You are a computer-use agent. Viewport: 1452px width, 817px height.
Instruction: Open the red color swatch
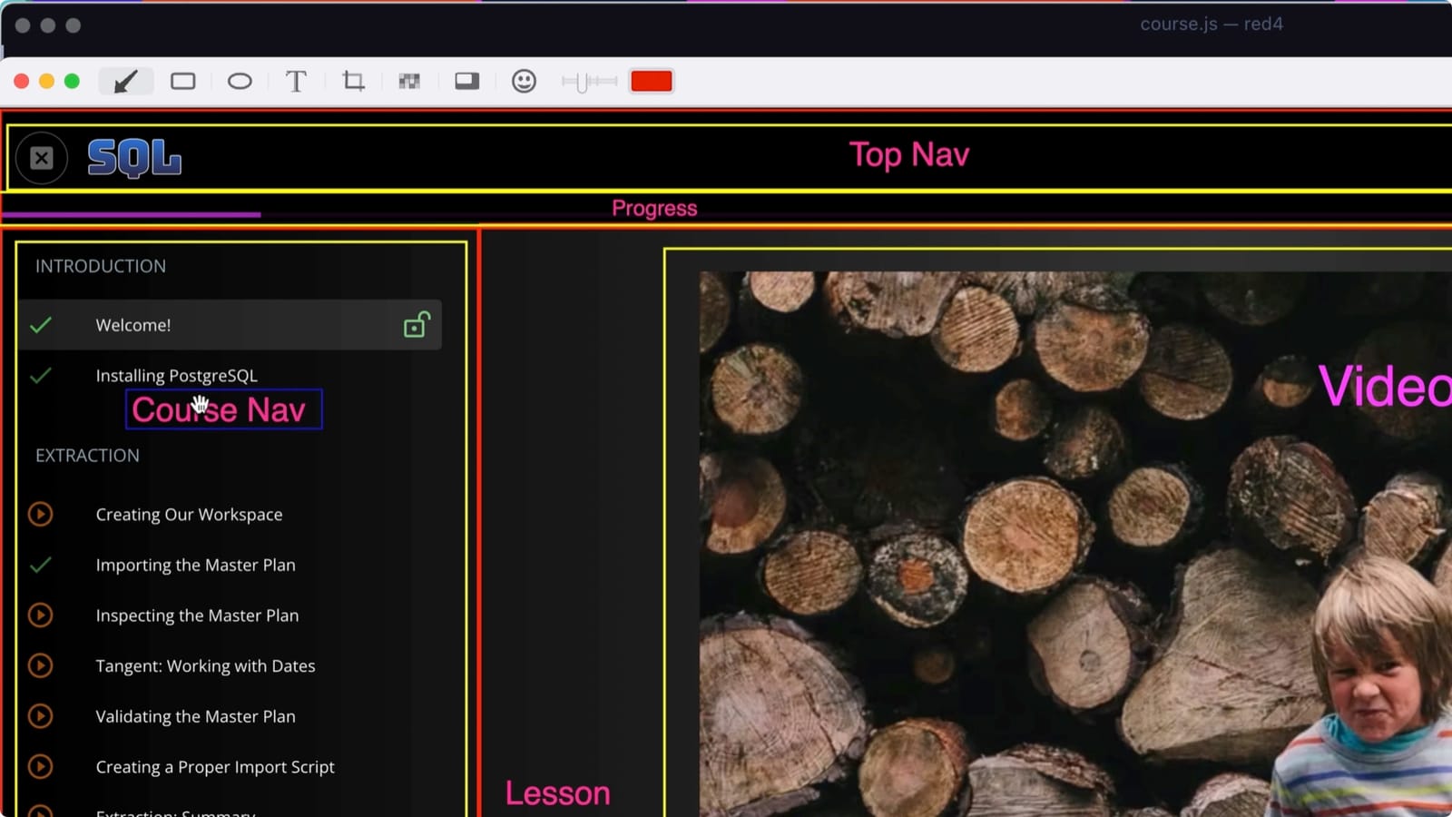pos(651,82)
